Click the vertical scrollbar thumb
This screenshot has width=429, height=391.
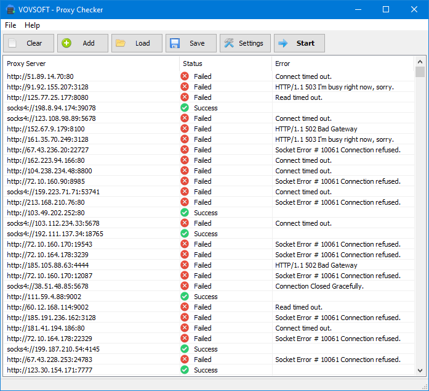click(420, 72)
